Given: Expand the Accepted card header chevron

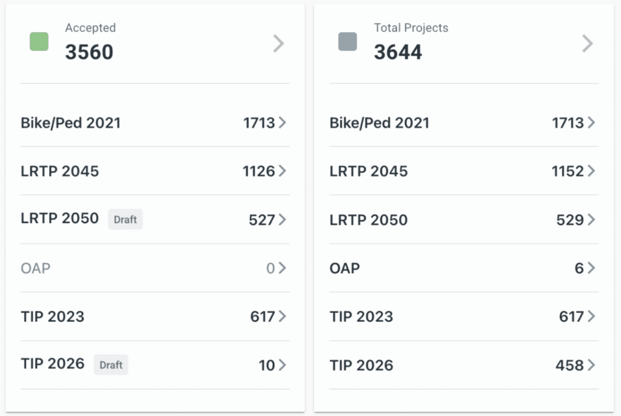Looking at the screenshot, I should (278, 44).
